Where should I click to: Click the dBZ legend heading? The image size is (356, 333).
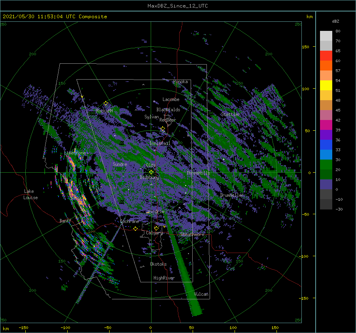[x=335, y=21]
